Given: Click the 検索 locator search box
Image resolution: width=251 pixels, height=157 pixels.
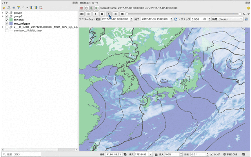Looking at the screenshot, I should pos(22,154).
